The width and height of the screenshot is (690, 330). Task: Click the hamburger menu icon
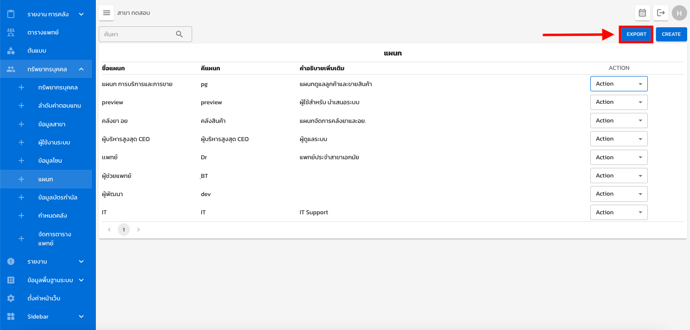click(x=106, y=13)
